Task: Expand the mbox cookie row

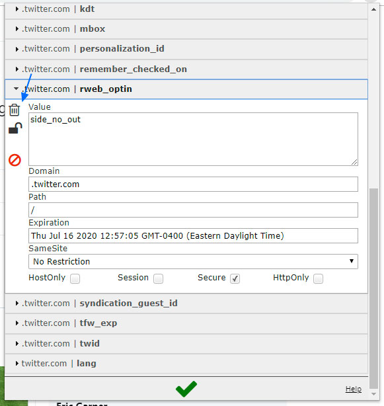Action: pos(186,28)
